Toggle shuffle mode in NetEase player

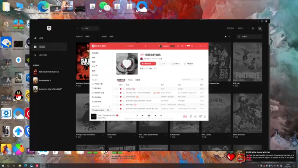(137, 116)
